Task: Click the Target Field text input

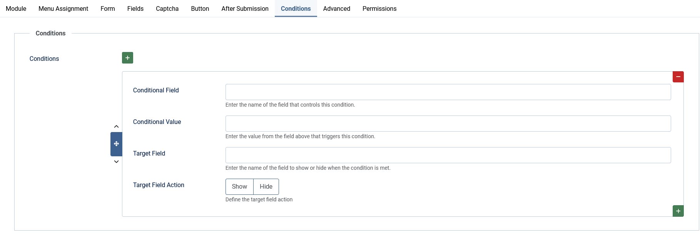Action: pos(448,155)
